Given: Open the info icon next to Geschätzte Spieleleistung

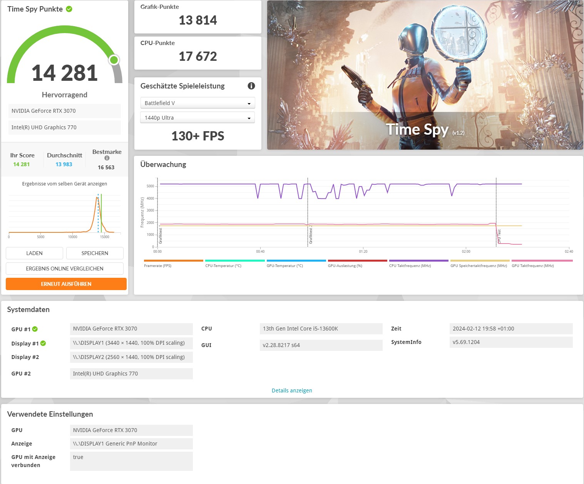Looking at the screenshot, I should point(251,86).
